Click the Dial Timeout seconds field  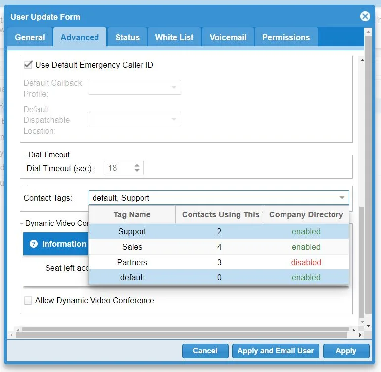tap(119, 168)
